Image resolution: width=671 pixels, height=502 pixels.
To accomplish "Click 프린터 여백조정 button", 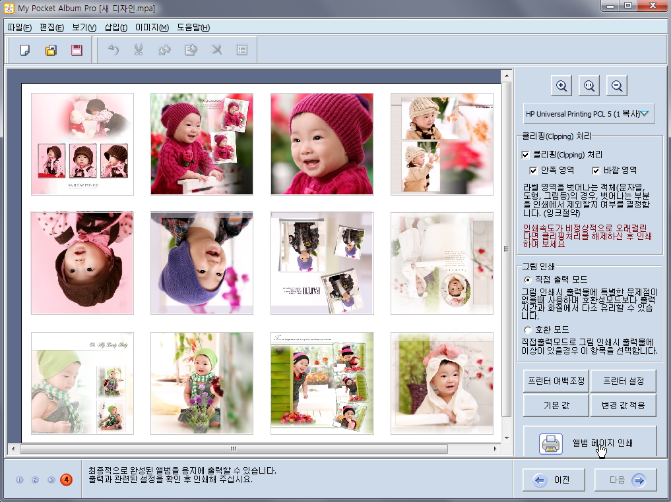I will tap(556, 381).
